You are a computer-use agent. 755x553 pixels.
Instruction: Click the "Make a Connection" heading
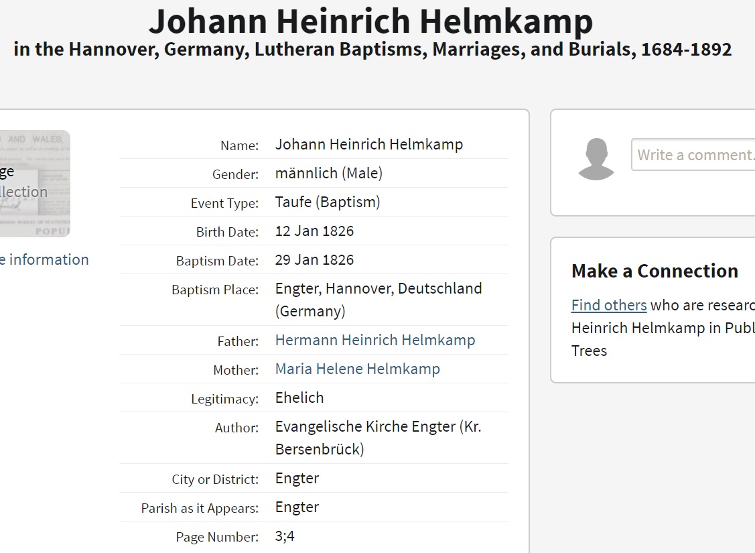pos(655,271)
